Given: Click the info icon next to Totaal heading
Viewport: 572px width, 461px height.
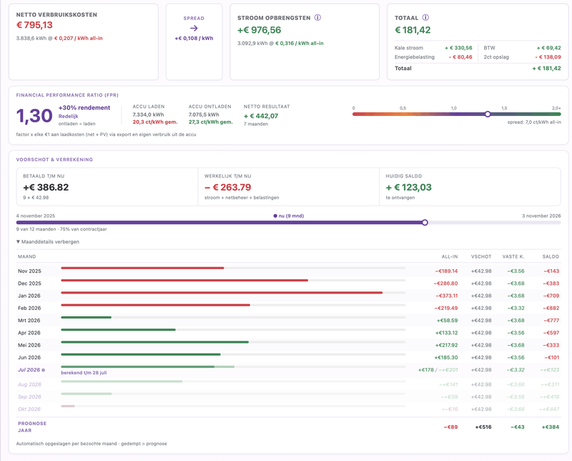Looking at the screenshot, I should tap(425, 17).
